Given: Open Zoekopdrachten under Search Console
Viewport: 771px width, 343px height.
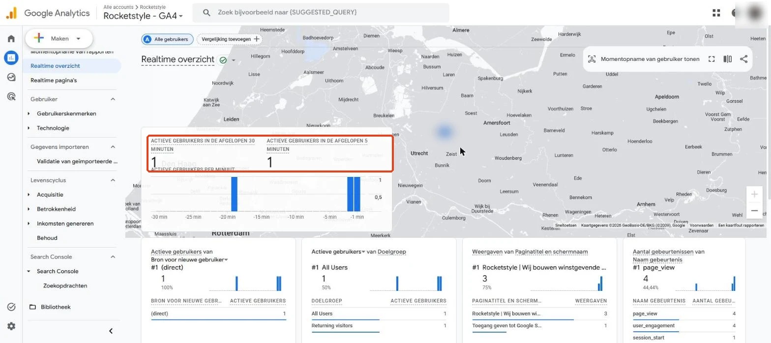Looking at the screenshot, I should pos(65,286).
